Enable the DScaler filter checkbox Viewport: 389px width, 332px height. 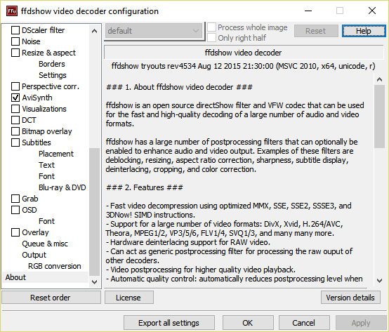tap(15, 30)
